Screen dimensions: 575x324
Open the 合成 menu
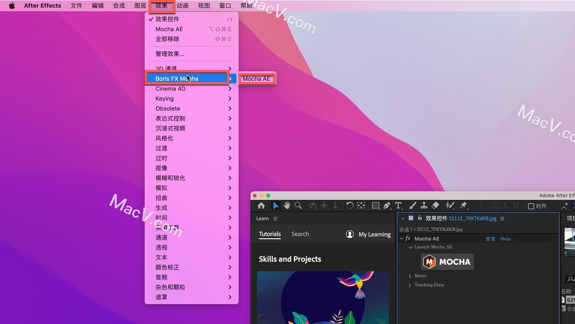[x=119, y=5]
